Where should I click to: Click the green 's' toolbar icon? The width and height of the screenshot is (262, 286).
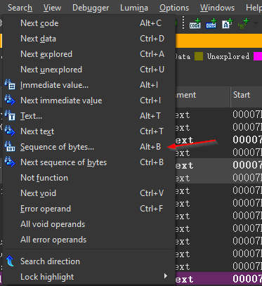pos(243,24)
